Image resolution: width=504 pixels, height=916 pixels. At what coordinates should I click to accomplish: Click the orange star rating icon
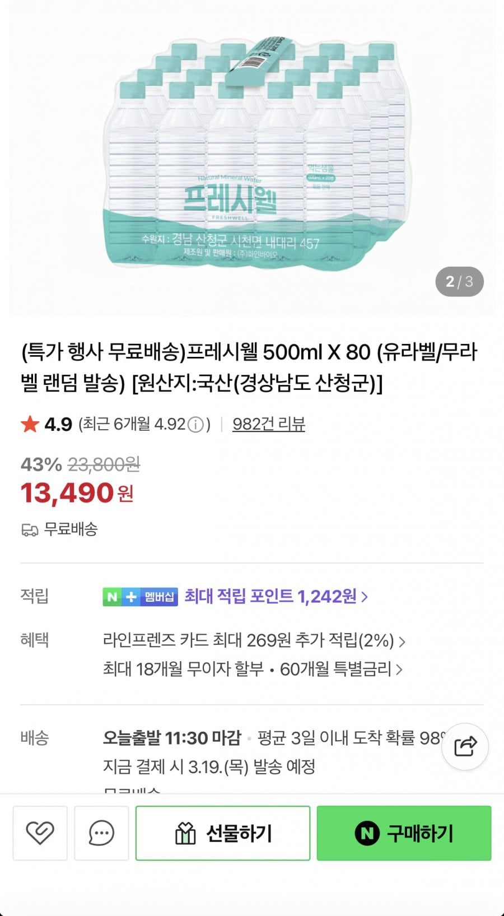30,424
